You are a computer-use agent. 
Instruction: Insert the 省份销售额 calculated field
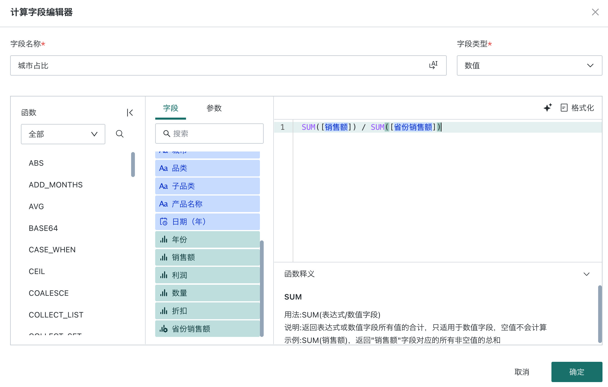(x=207, y=329)
